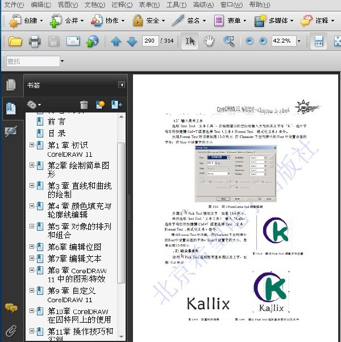The width and height of the screenshot is (341, 342).
Task: Open the Pages panel icon in sidebar
Action: [x=11, y=85]
